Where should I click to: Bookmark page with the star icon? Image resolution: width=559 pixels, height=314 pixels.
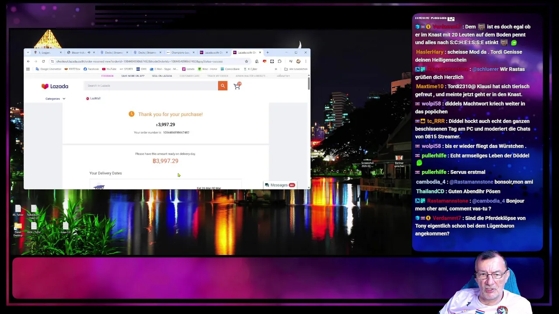(246, 61)
